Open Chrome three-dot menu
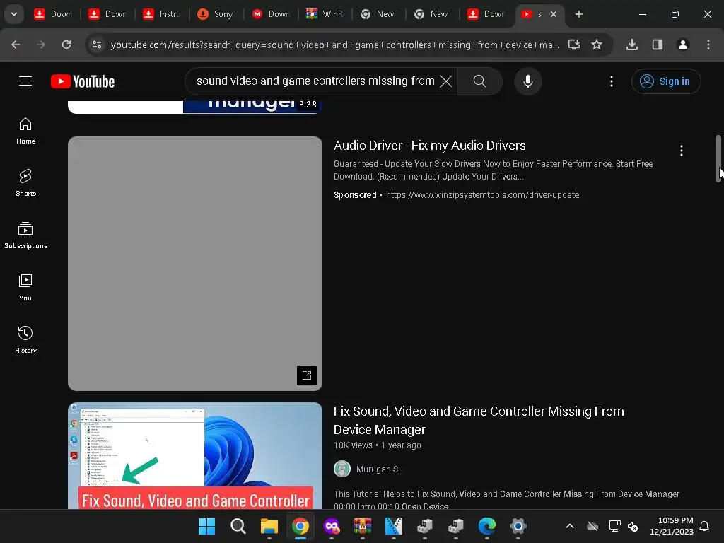Image resolution: width=724 pixels, height=543 pixels. click(x=708, y=45)
